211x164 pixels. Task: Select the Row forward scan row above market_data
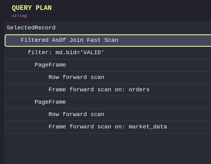[x=76, y=114]
